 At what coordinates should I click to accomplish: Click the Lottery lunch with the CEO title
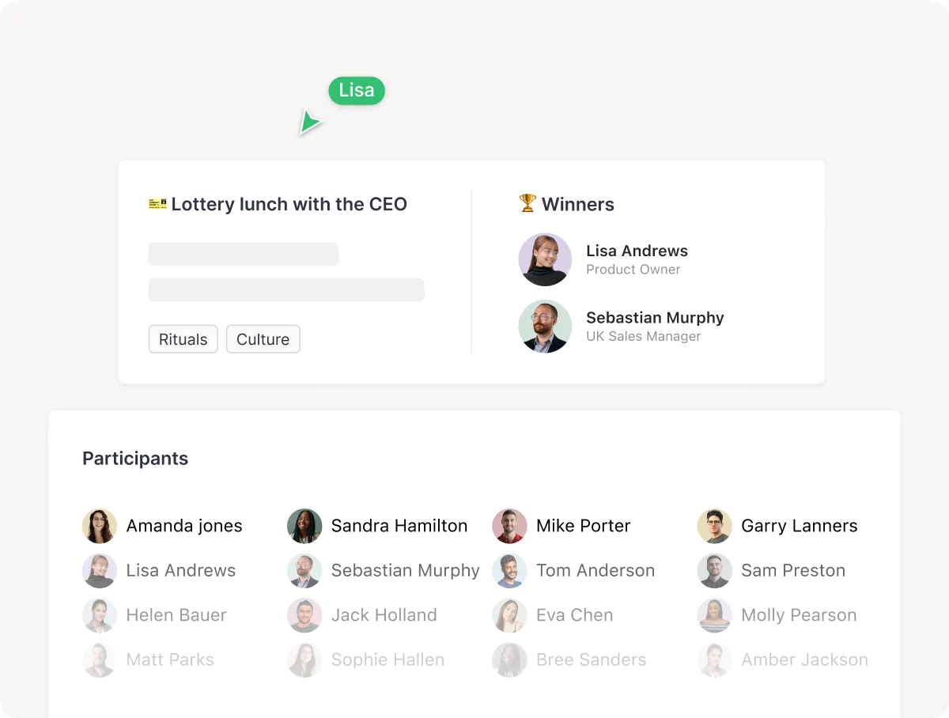(x=289, y=204)
